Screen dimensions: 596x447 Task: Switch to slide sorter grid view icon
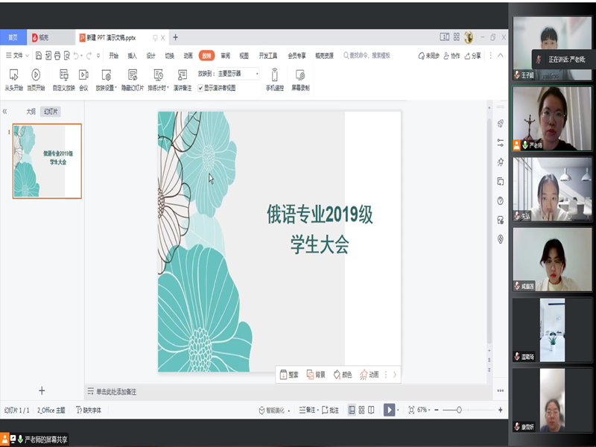tap(361, 410)
